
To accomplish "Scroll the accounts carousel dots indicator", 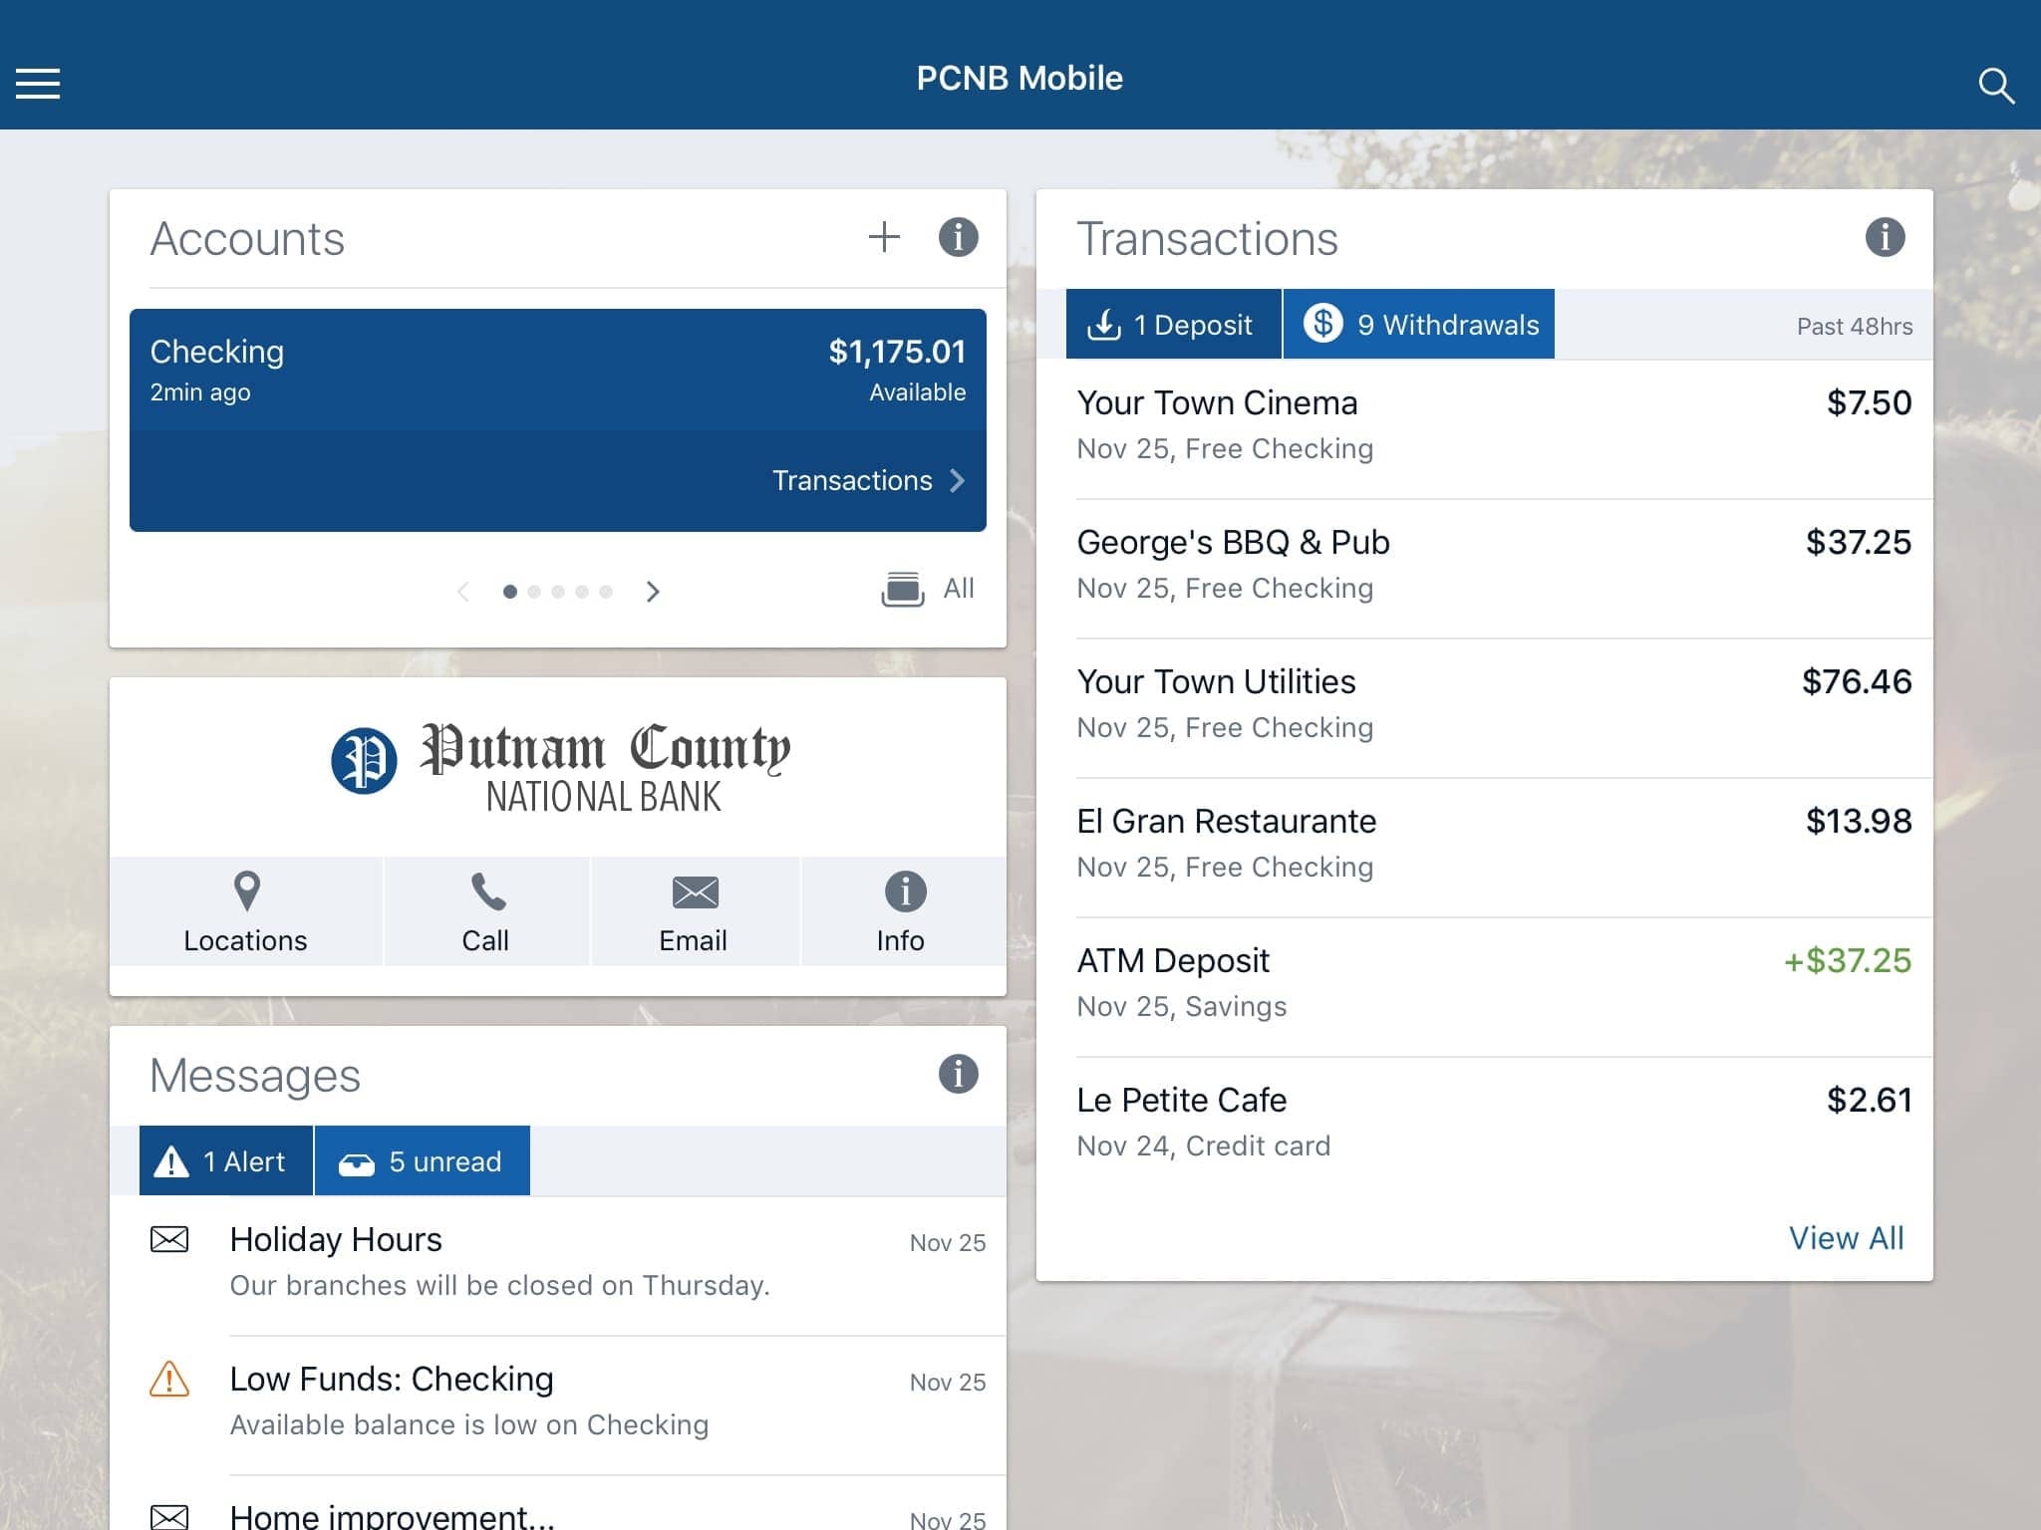I will click(558, 592).
